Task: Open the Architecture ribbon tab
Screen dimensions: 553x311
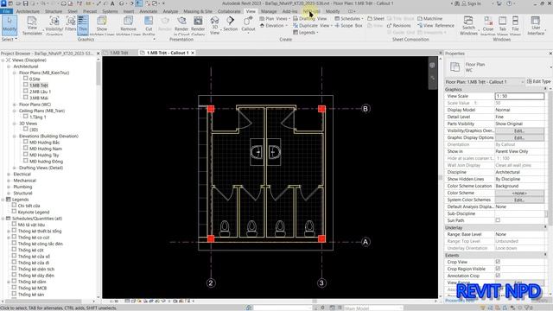Action: point(28,11)
